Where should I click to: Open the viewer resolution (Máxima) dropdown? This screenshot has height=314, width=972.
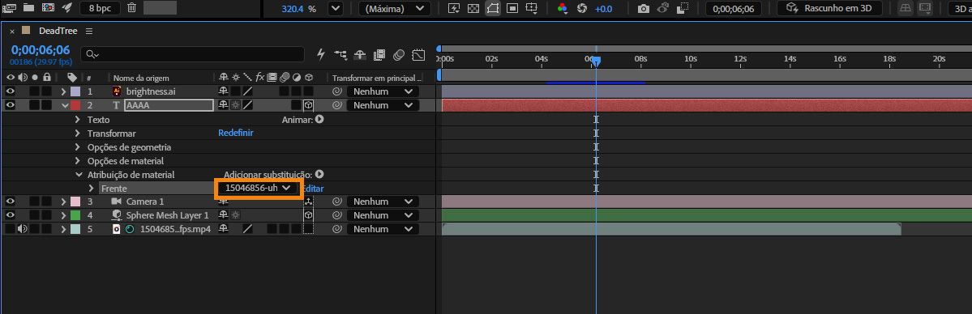pos(394,9)
